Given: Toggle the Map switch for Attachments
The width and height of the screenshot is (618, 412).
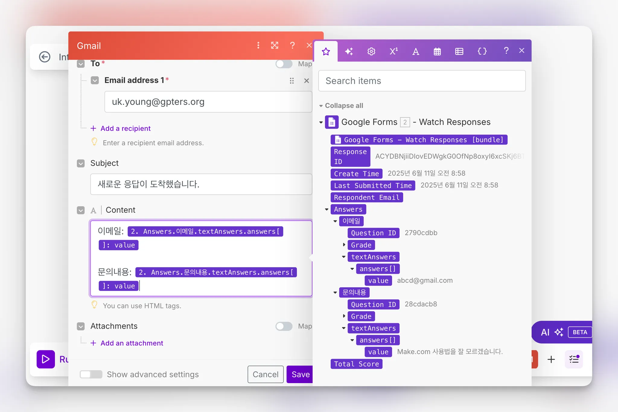Looking at the screenshot, I should click(284, 326).
